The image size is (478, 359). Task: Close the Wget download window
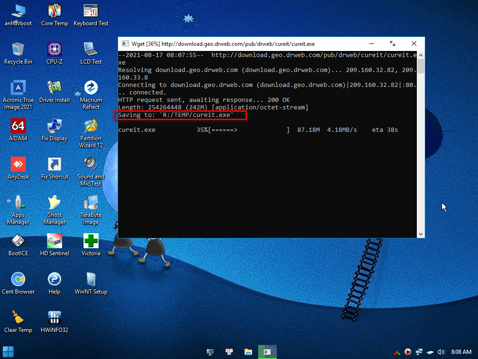[414, 43]
